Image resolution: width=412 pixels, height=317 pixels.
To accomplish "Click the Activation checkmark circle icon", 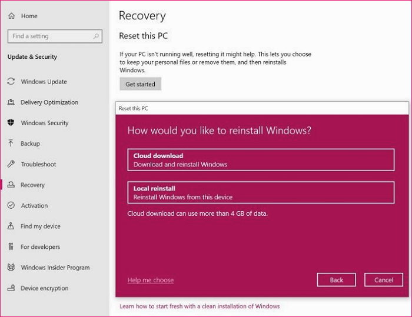I will coord(11,205).
